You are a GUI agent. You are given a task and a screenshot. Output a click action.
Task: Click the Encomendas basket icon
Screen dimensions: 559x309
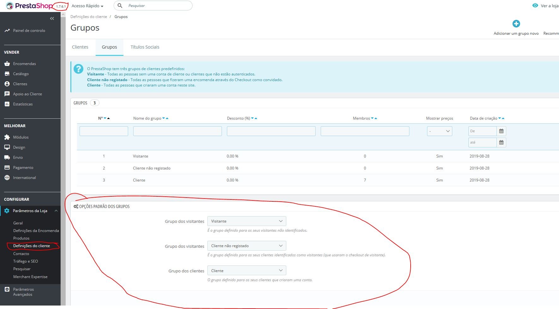tap(7, 64)
